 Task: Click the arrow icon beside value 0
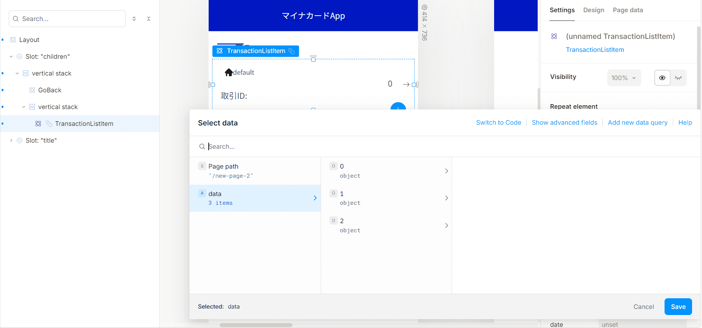pos(406,84)
